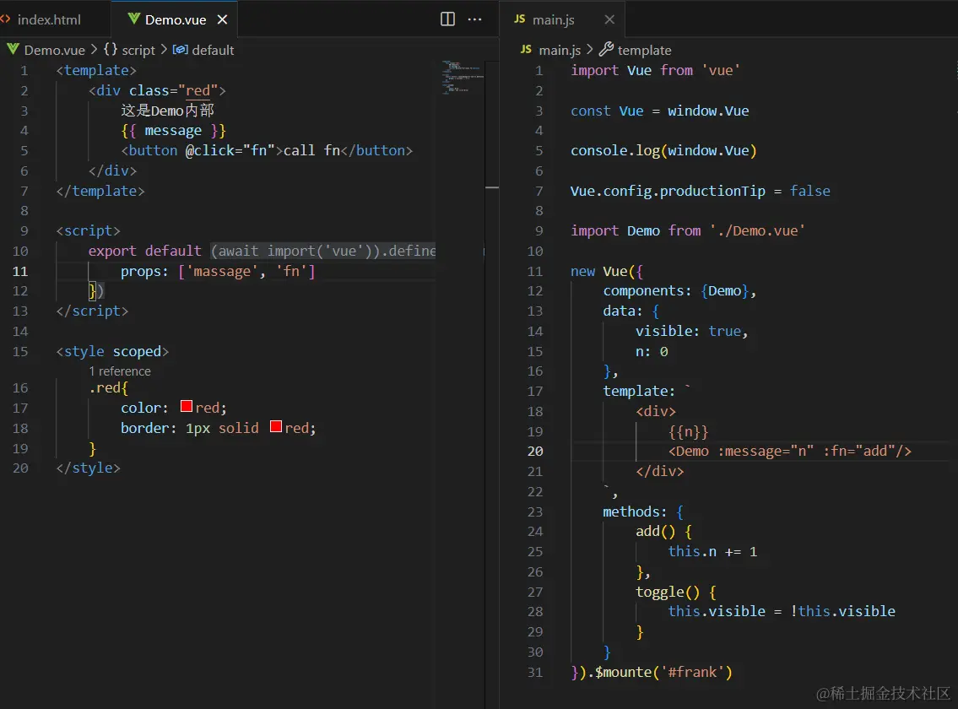Image resolution: width=958 pixels, height=709 pixels.
Task: Click 'components: {Demo},' line
Action: pos(680,291)
